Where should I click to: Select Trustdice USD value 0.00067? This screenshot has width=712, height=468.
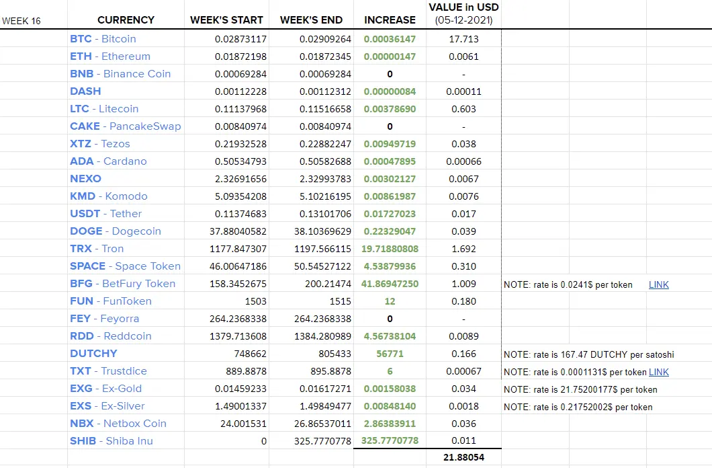pyautogui.click(x=463, y=371)
